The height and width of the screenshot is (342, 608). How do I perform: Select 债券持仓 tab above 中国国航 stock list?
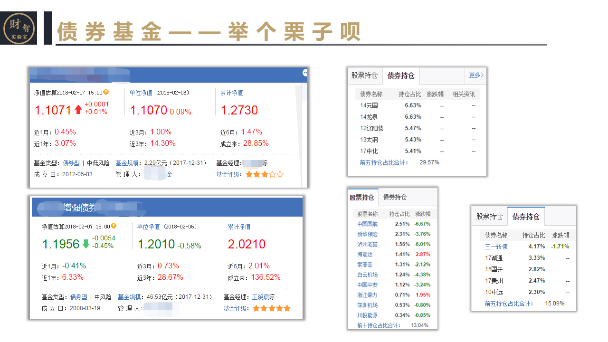pyautogui.click(x=395, y=197)
